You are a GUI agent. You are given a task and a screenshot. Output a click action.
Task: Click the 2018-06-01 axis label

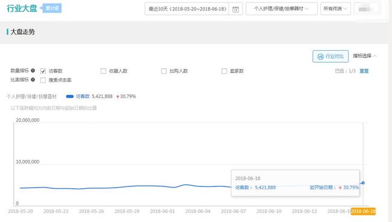162,211
